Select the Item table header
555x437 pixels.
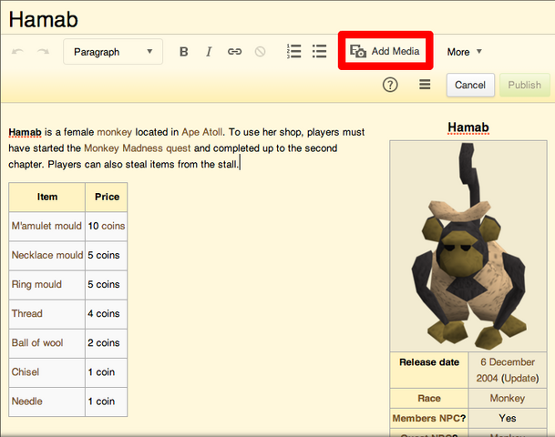[47, 197]
